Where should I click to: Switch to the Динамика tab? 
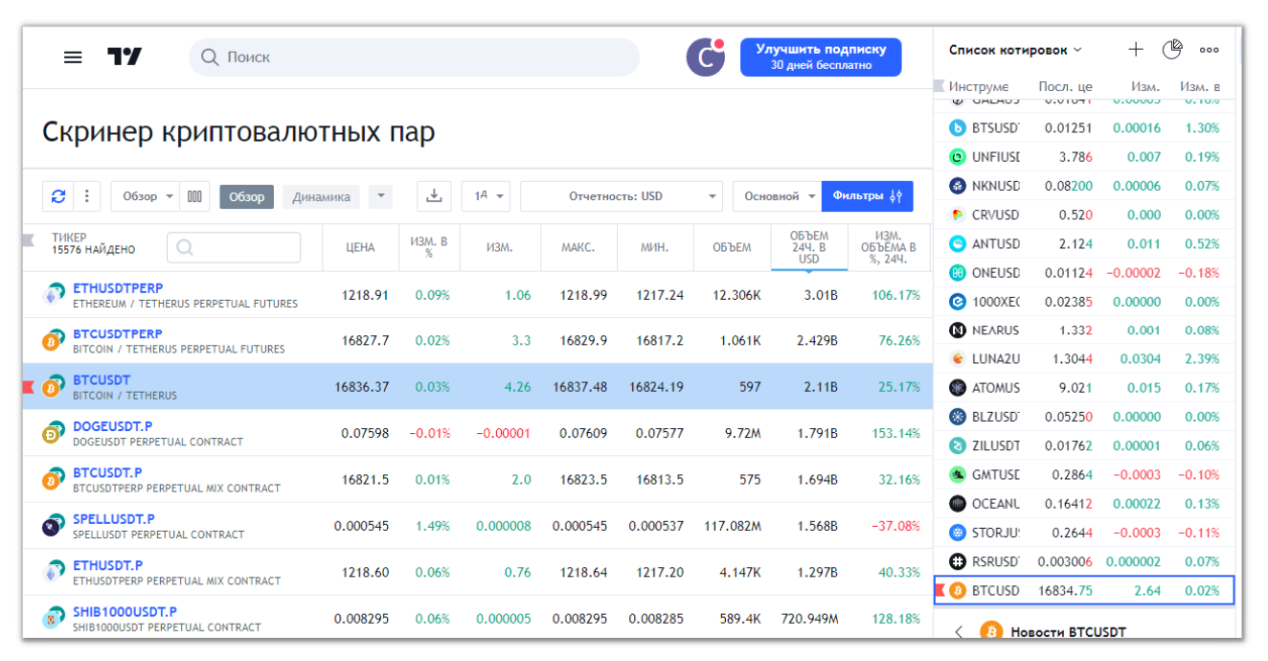tap(321, 196)
